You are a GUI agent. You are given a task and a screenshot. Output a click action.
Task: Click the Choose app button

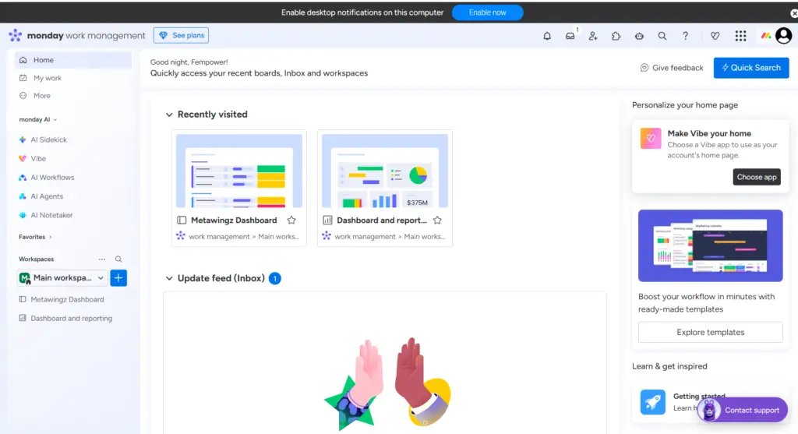coord(757,177)
